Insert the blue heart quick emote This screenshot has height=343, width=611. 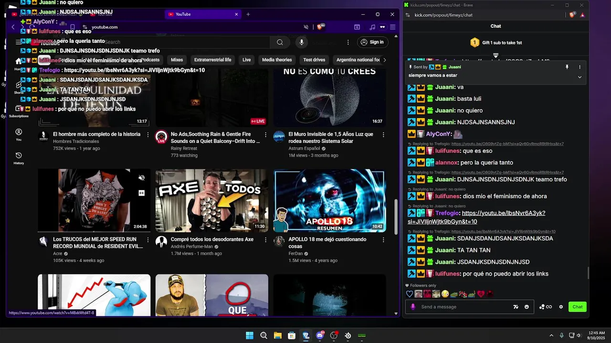410,294
